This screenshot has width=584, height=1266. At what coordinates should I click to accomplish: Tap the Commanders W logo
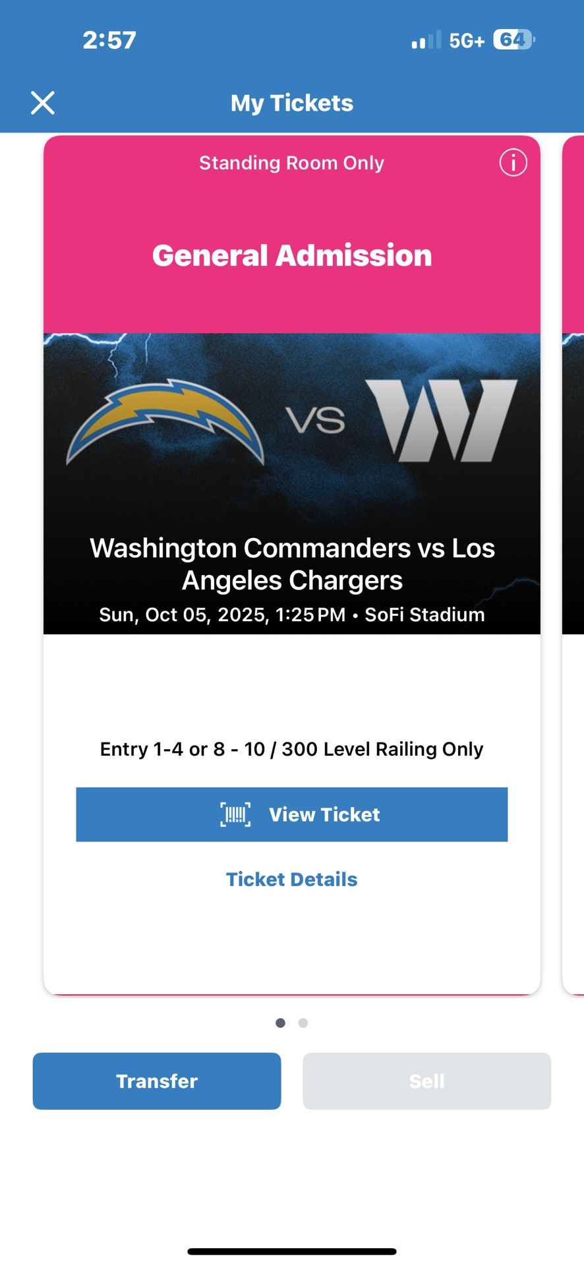(x=442, y=420)
